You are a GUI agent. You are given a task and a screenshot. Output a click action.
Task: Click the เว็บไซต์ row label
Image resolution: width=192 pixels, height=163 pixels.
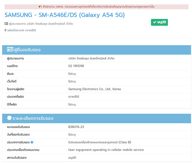coord(12,81)
